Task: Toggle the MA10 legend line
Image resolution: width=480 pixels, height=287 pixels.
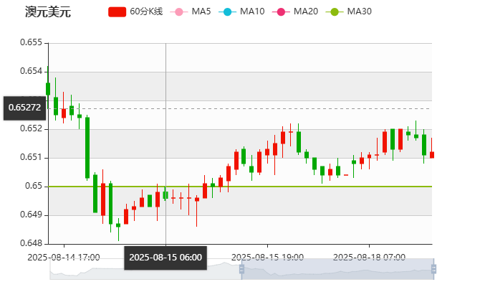Action: [x=241, y=11]
